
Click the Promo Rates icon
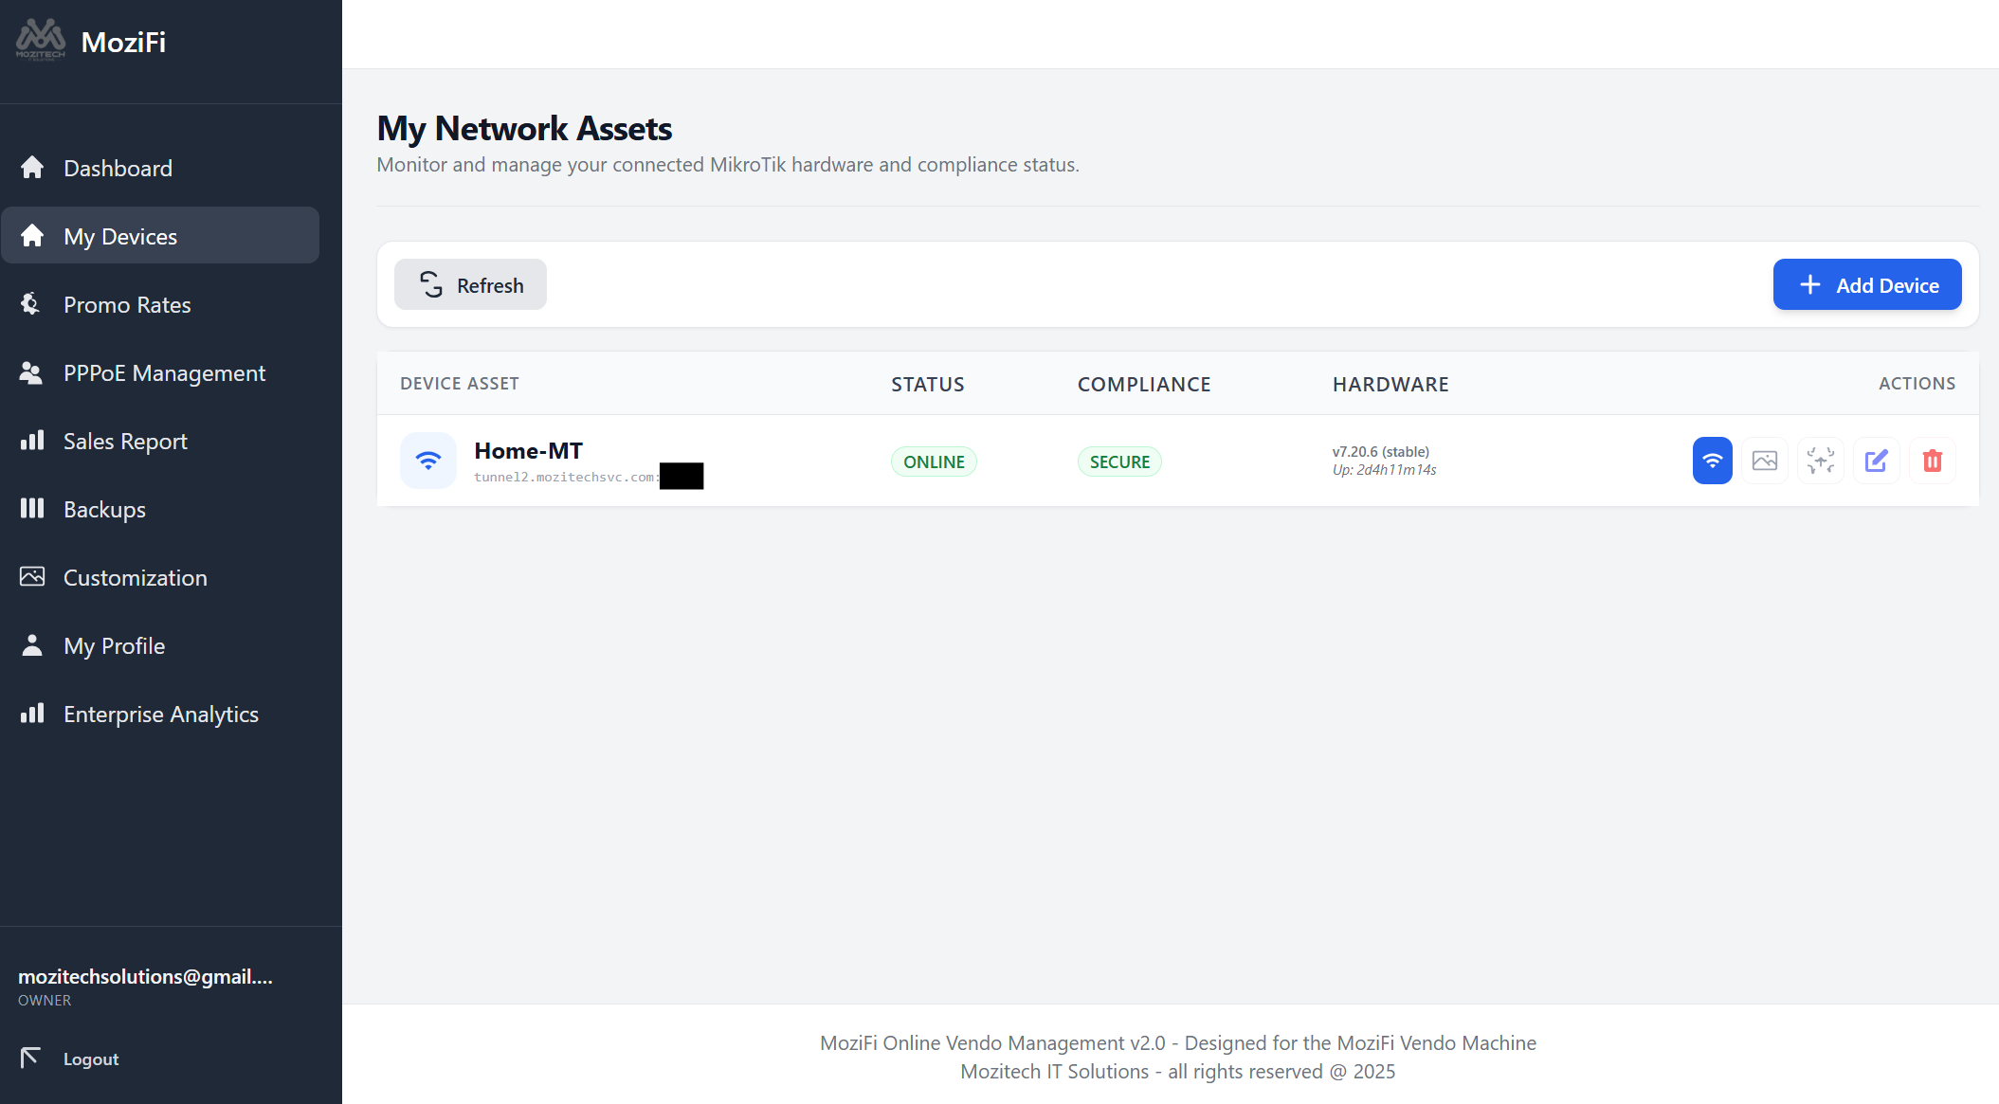[x=31, y=303]
